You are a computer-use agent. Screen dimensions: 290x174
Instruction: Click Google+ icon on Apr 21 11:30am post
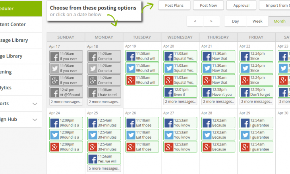[x=207, y=80]
